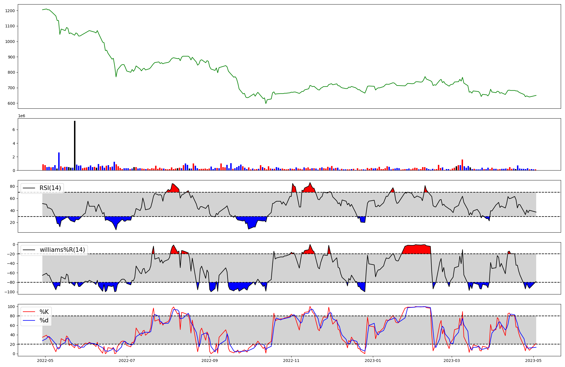
Task: Click the RSI(14) legend label
Action: [50, 188]
